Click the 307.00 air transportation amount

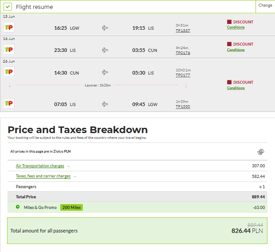coord(258,166)
